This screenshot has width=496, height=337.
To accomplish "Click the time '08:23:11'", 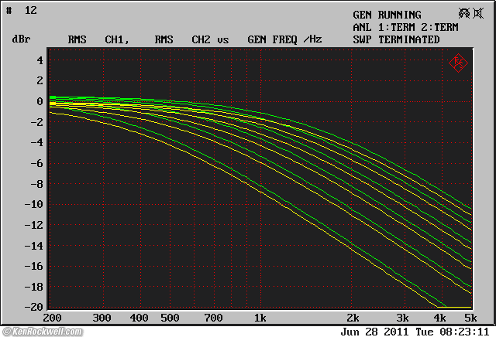I will [464, 332].
